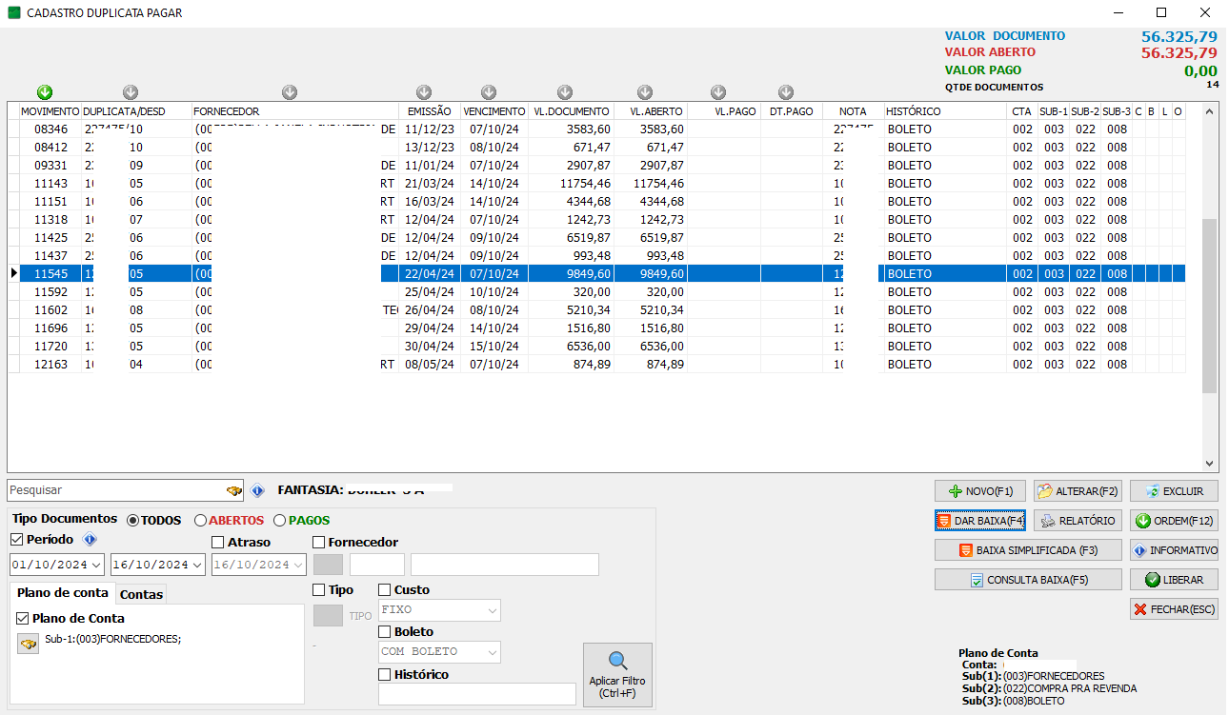Click the emission date 30/04/24 cell

click(x=430, y=347)
